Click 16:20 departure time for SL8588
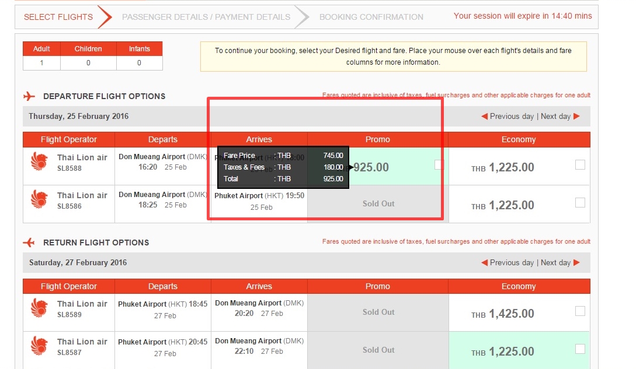 click(148, 167)
